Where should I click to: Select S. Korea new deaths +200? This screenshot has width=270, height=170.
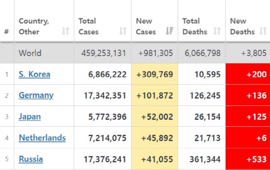click(x=257, y=74)
